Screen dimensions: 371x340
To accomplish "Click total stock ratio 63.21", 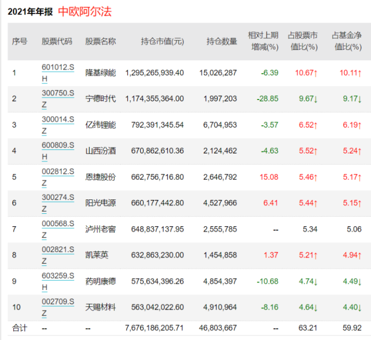I will click(308, 328).
